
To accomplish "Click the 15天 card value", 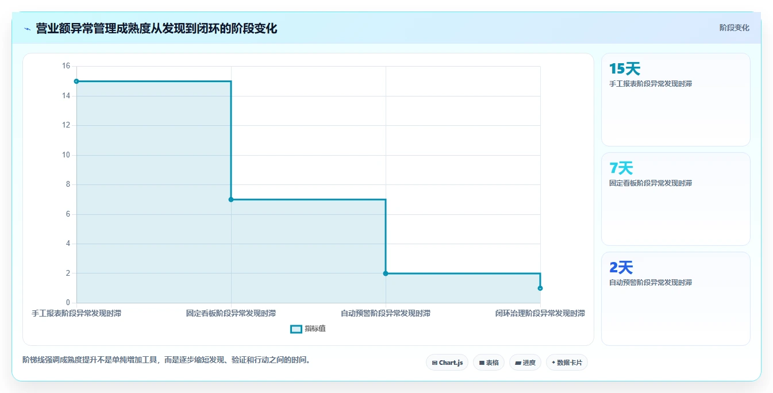I will point(625,69).
